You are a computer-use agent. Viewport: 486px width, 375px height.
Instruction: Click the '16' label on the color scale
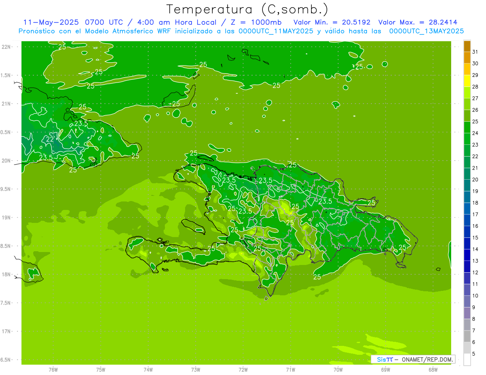click(475, 226)
